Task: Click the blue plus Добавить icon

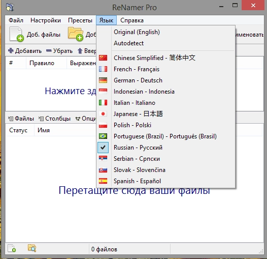Action: (11, 50)
